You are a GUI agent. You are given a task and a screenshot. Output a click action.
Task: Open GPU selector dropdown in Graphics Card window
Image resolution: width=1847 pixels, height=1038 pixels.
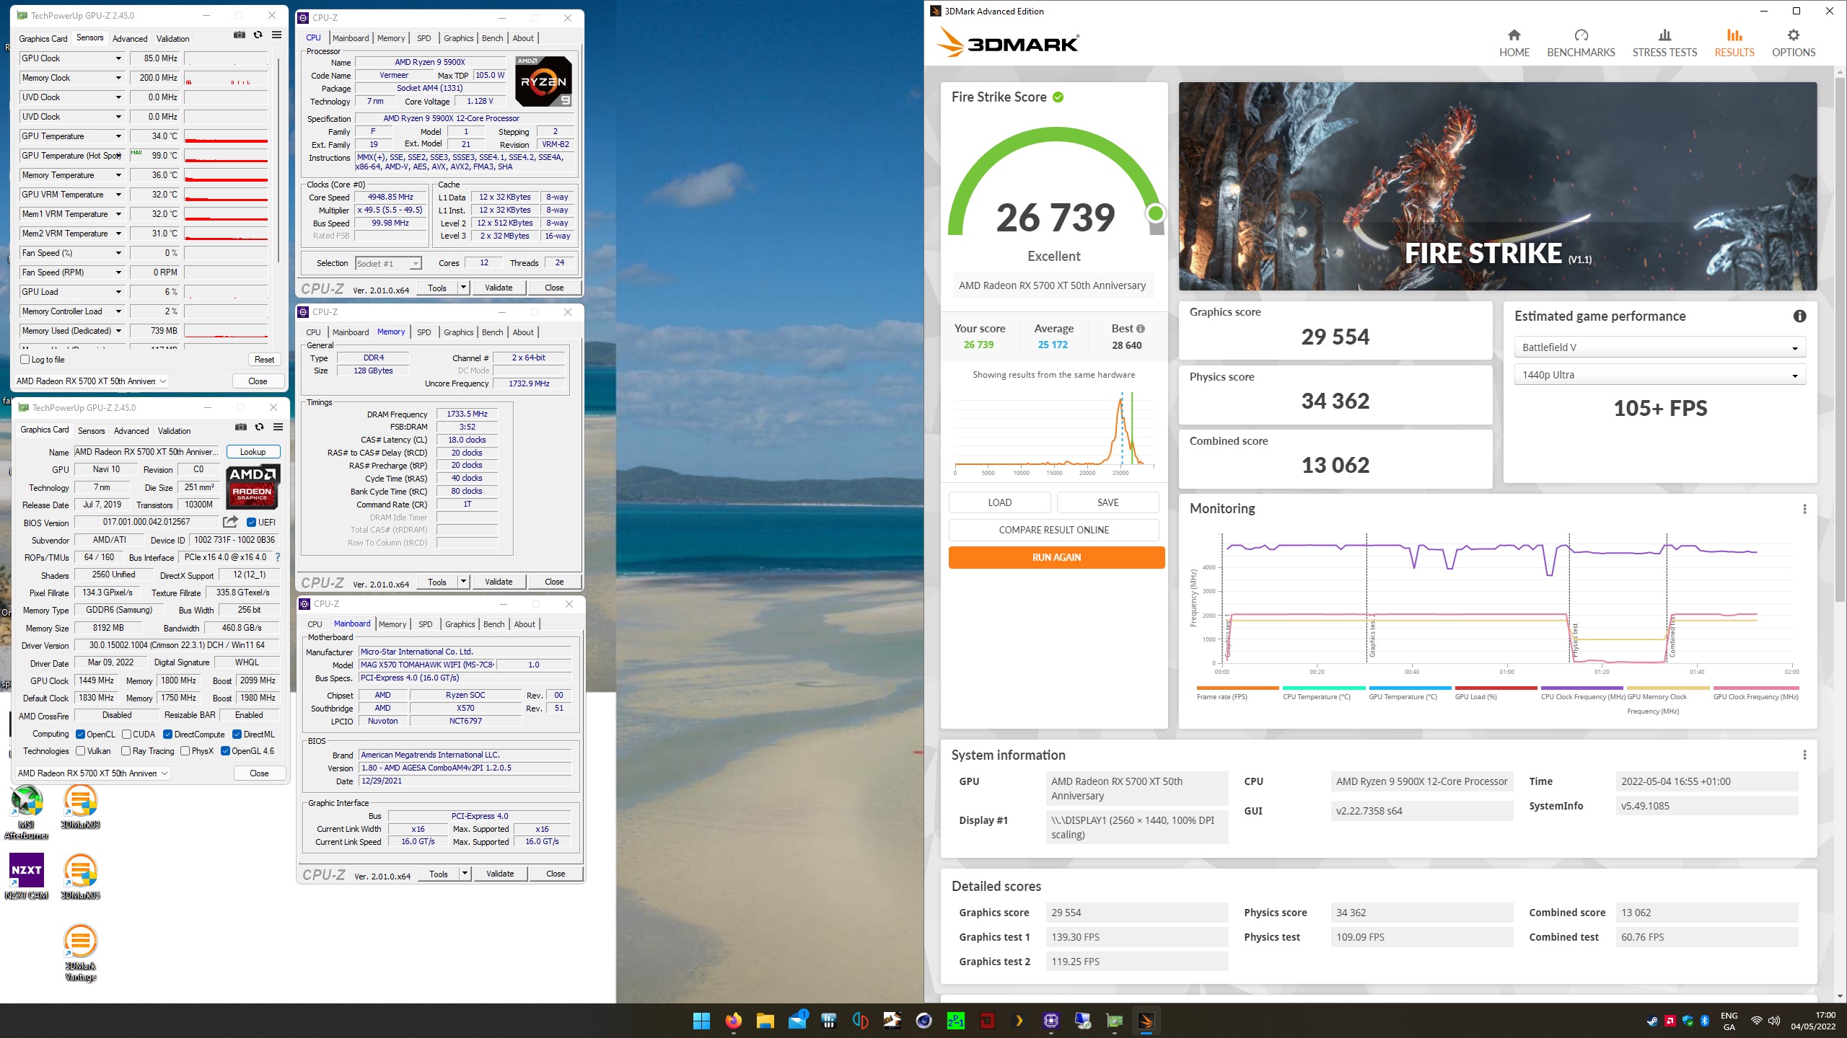(93, 773)
